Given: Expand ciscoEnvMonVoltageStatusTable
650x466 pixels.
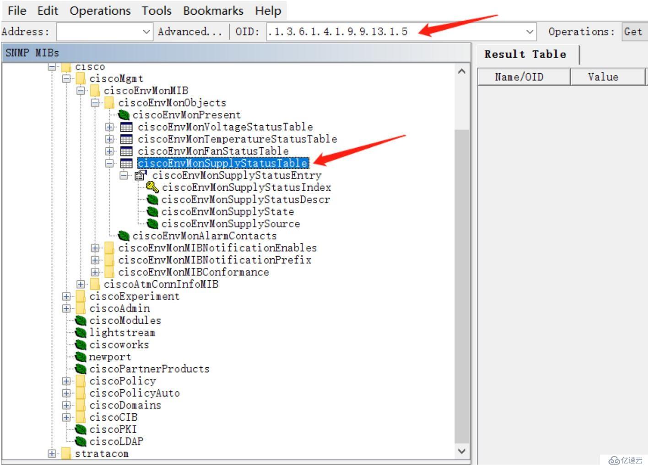Looking at the screenshot, I should click(x=109, y=127).
